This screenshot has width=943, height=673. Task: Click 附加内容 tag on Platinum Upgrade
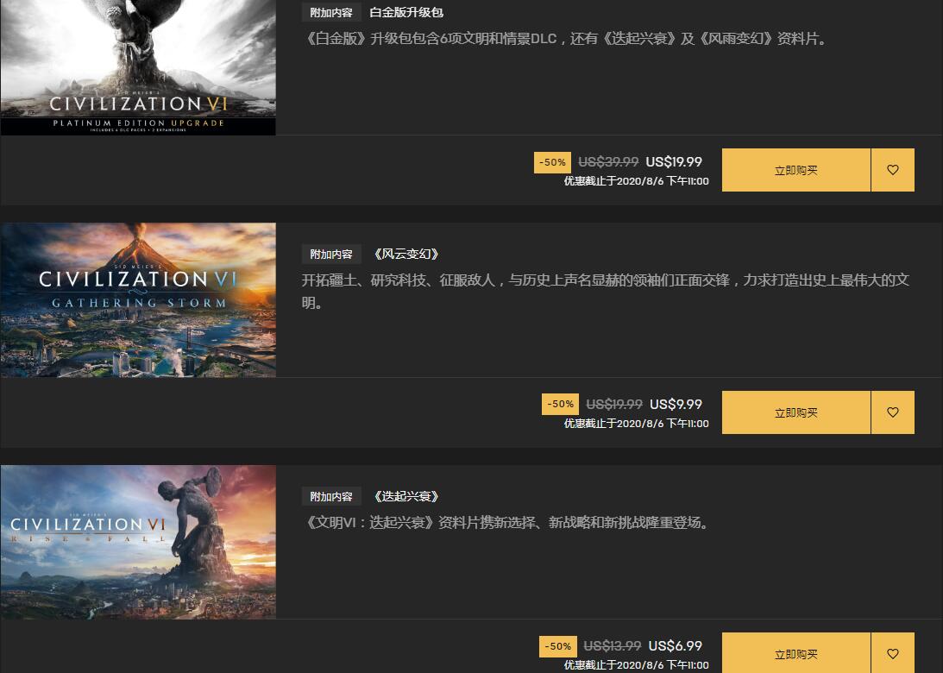pyautogui.click(x=331, y=12)
